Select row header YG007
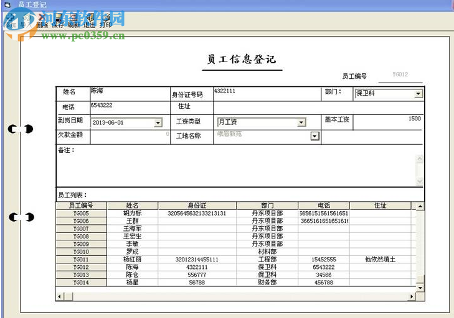The width and height of the screenshot is (454, 318). [81, 229]
